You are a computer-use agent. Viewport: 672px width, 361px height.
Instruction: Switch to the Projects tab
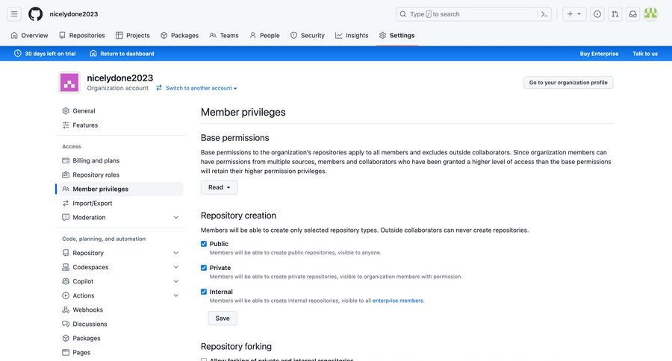[x=132, y=36]
